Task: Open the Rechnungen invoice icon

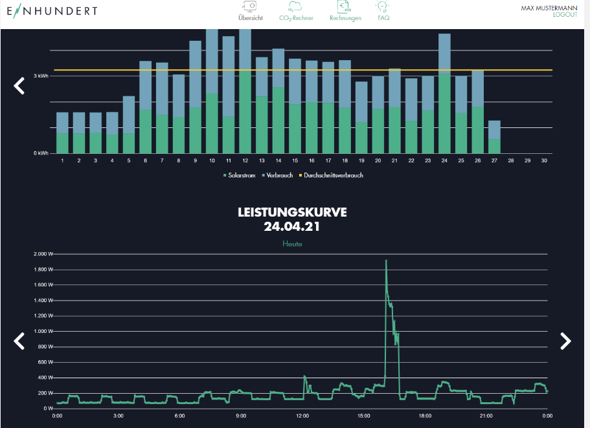Action: pyautogui.click(x=345, y=6)
